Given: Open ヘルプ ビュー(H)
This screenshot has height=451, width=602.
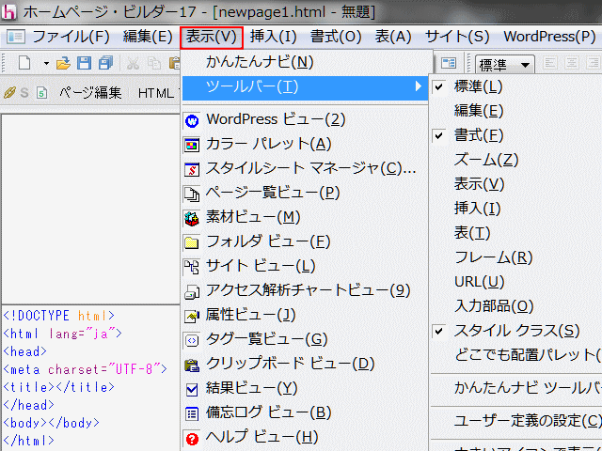Looking at the screenshot, I should coord(305,437).
